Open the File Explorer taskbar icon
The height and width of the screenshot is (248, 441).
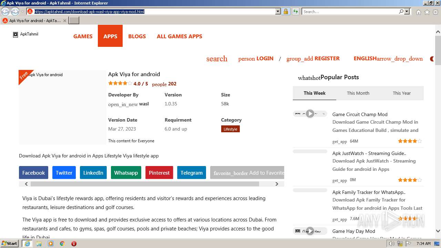coord(39,244)
